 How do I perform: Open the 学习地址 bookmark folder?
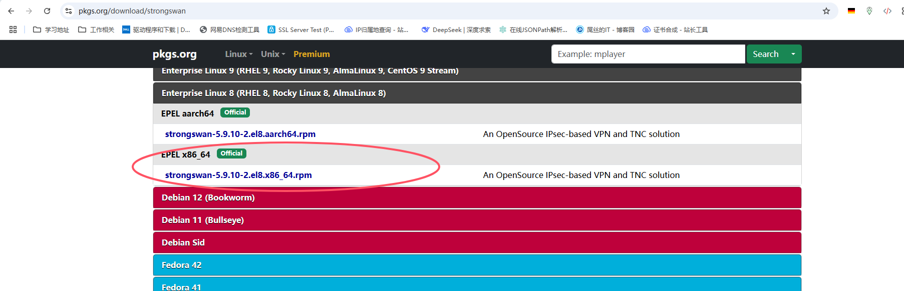coord(51,30)
